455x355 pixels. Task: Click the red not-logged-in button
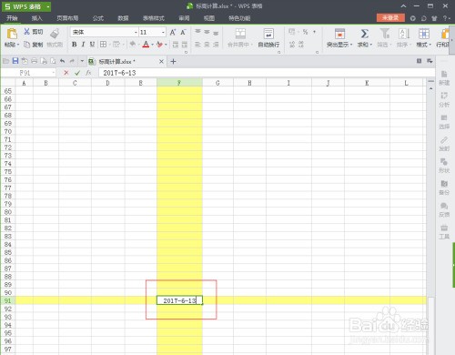[x=390, y=18]
